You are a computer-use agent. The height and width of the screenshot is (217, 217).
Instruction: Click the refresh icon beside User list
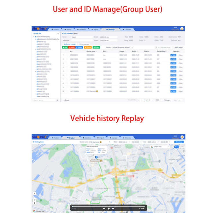[58, 34]
